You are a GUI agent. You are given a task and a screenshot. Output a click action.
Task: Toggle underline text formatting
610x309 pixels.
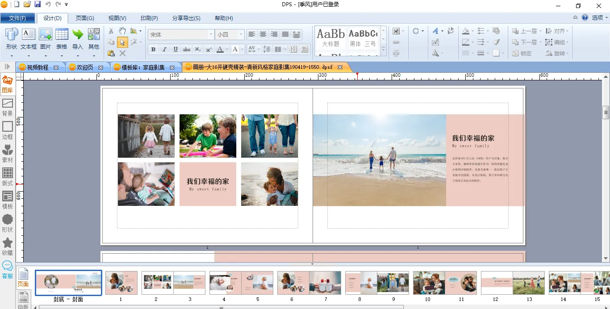click(x=175, y=49)
